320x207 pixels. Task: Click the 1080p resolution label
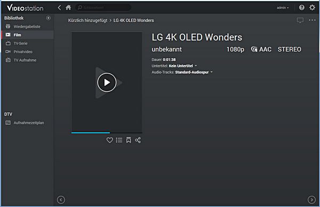(x=235, y=50)
